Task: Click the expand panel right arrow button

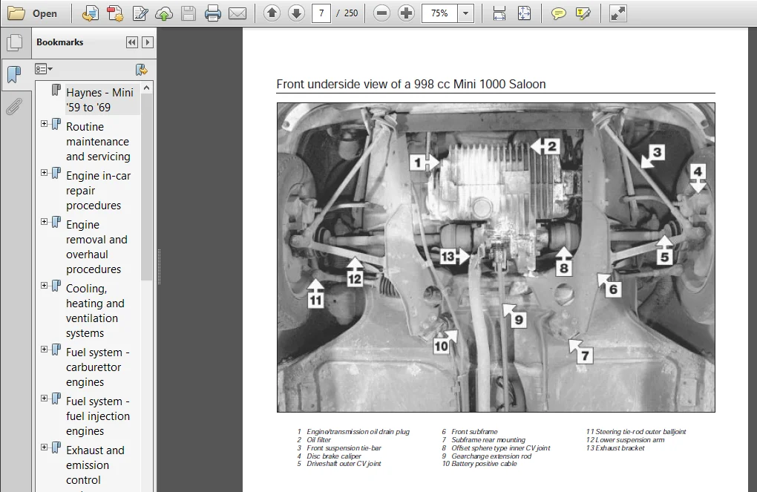Action: coord(148,42)
